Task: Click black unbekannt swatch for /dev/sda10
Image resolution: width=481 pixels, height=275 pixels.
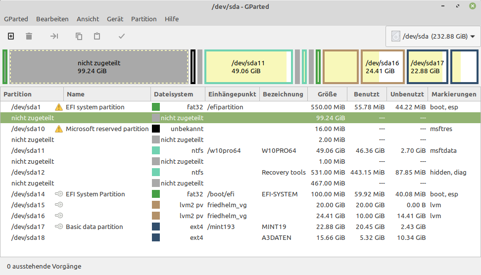Action: click(x=156, y=129)
